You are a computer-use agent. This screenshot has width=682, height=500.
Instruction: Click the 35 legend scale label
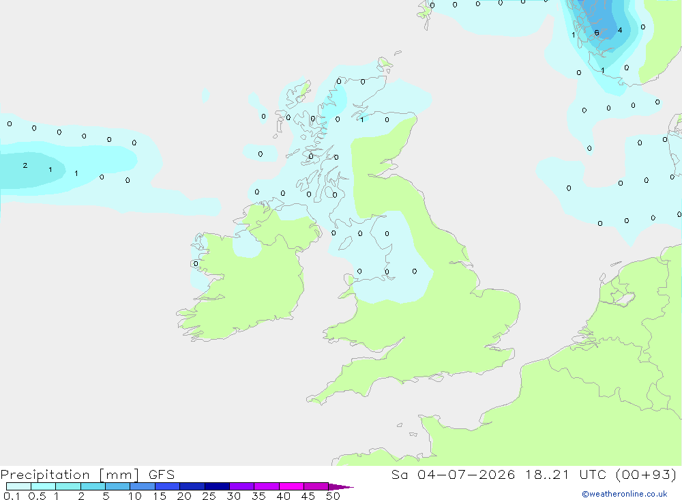pos(258,496)
